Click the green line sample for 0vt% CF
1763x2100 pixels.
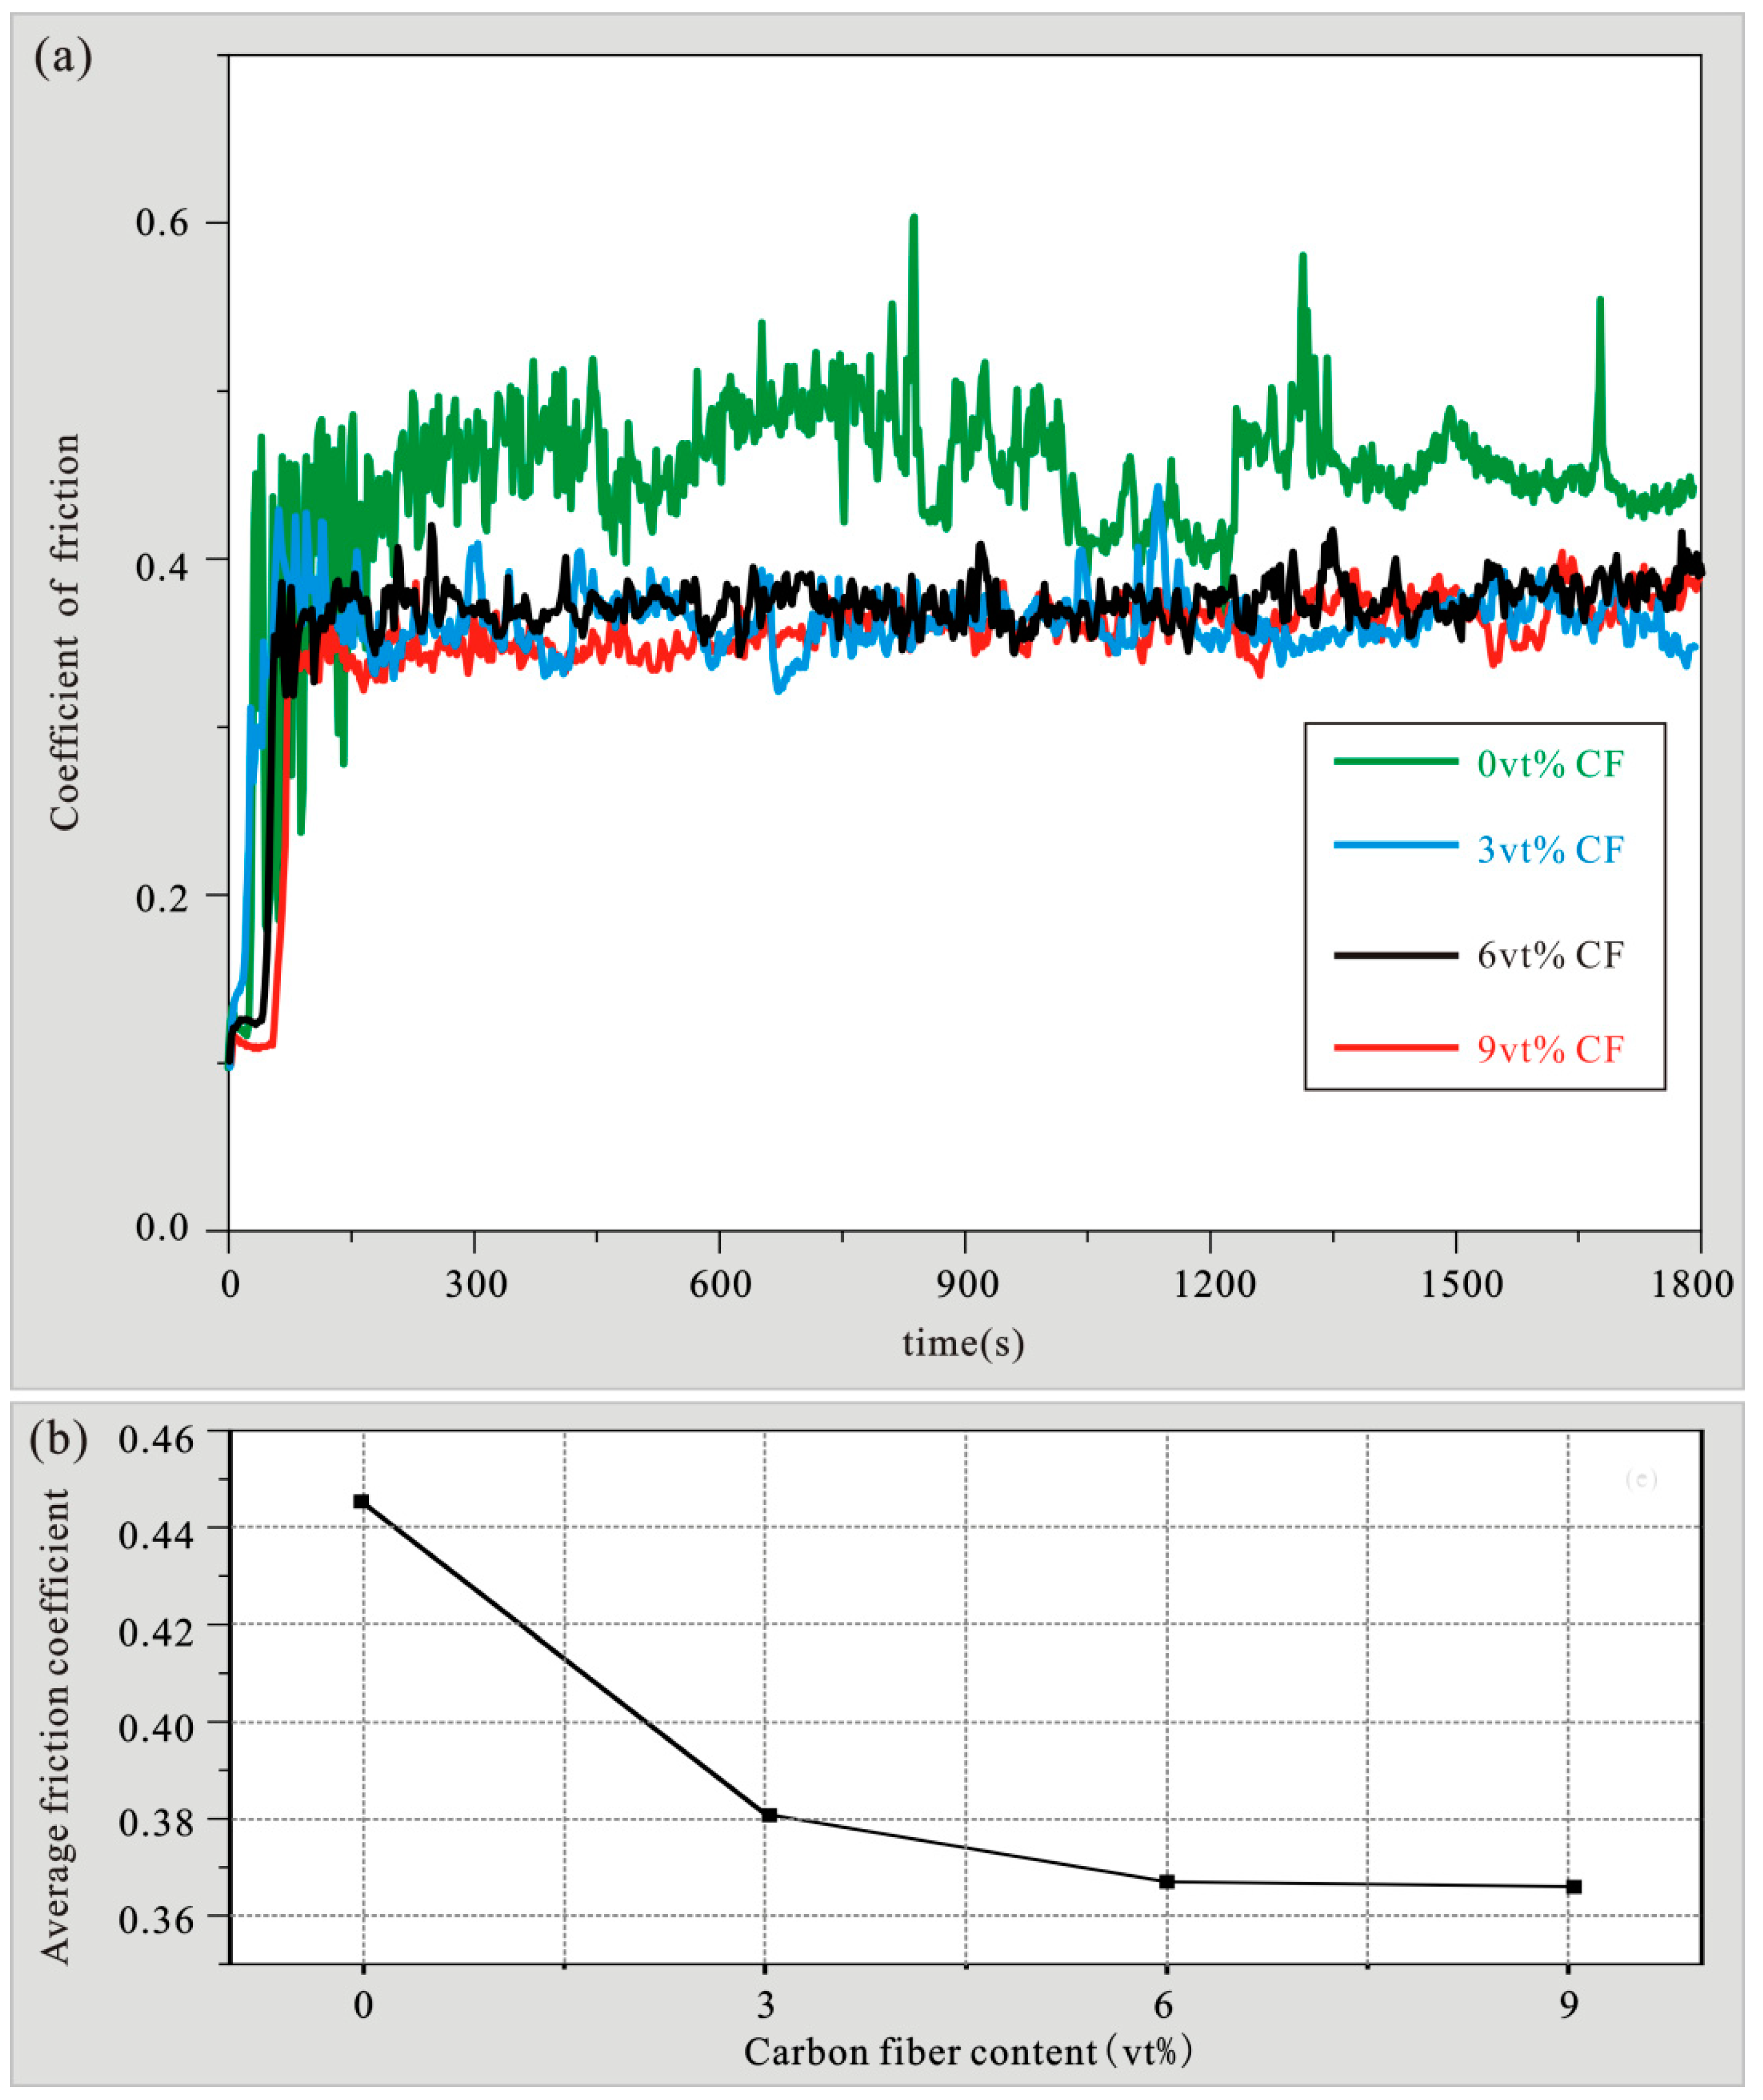click(1395, 761)
